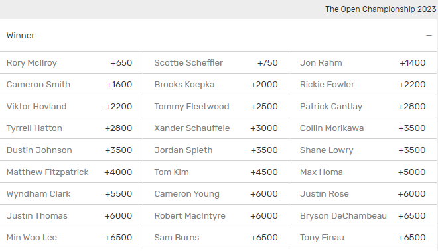Select Rory McIlroy at +650
This screenshot has width=438, height=251.
tap(71, 62)
